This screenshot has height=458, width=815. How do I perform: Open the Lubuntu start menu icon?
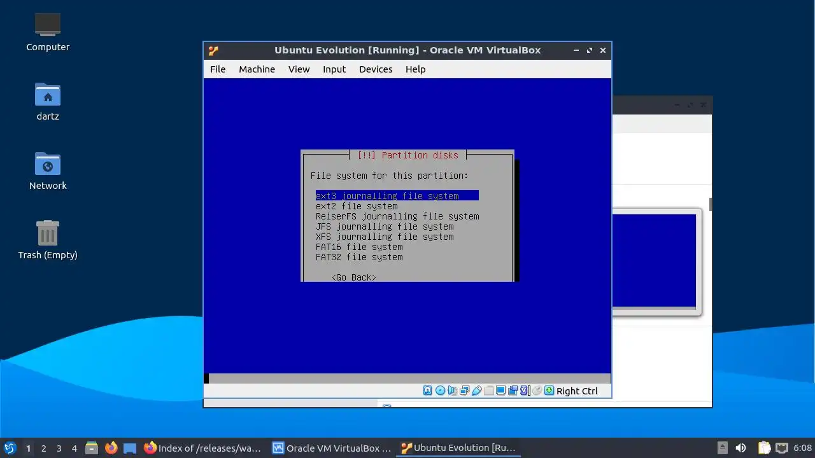[10, 448]
